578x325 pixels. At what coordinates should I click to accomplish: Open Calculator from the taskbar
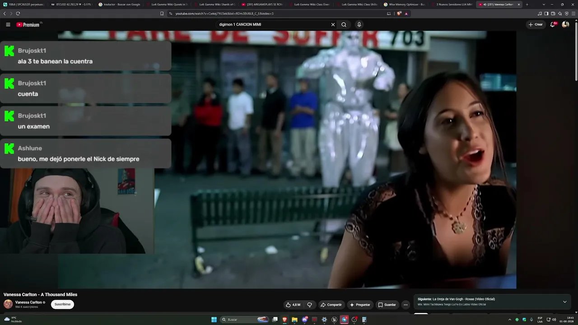[x=364, y=320]
